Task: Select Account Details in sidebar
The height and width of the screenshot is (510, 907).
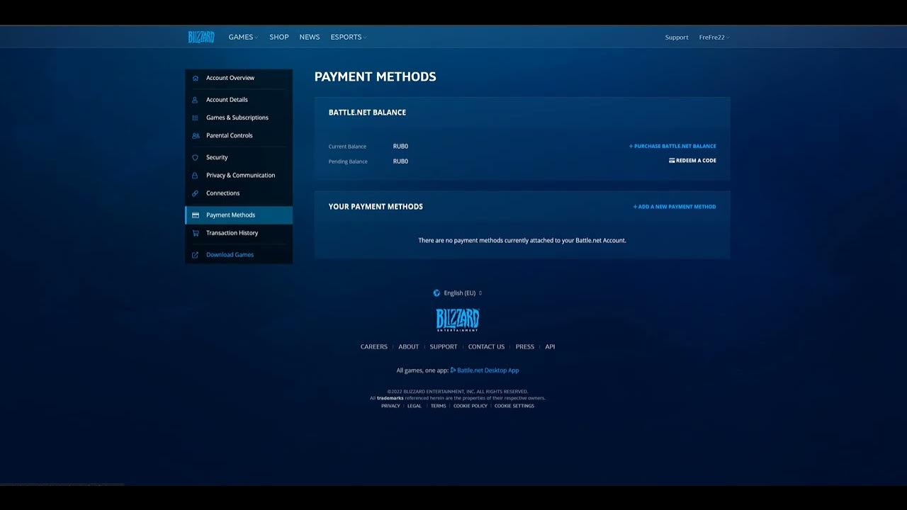Action: (x=239, y=100)
